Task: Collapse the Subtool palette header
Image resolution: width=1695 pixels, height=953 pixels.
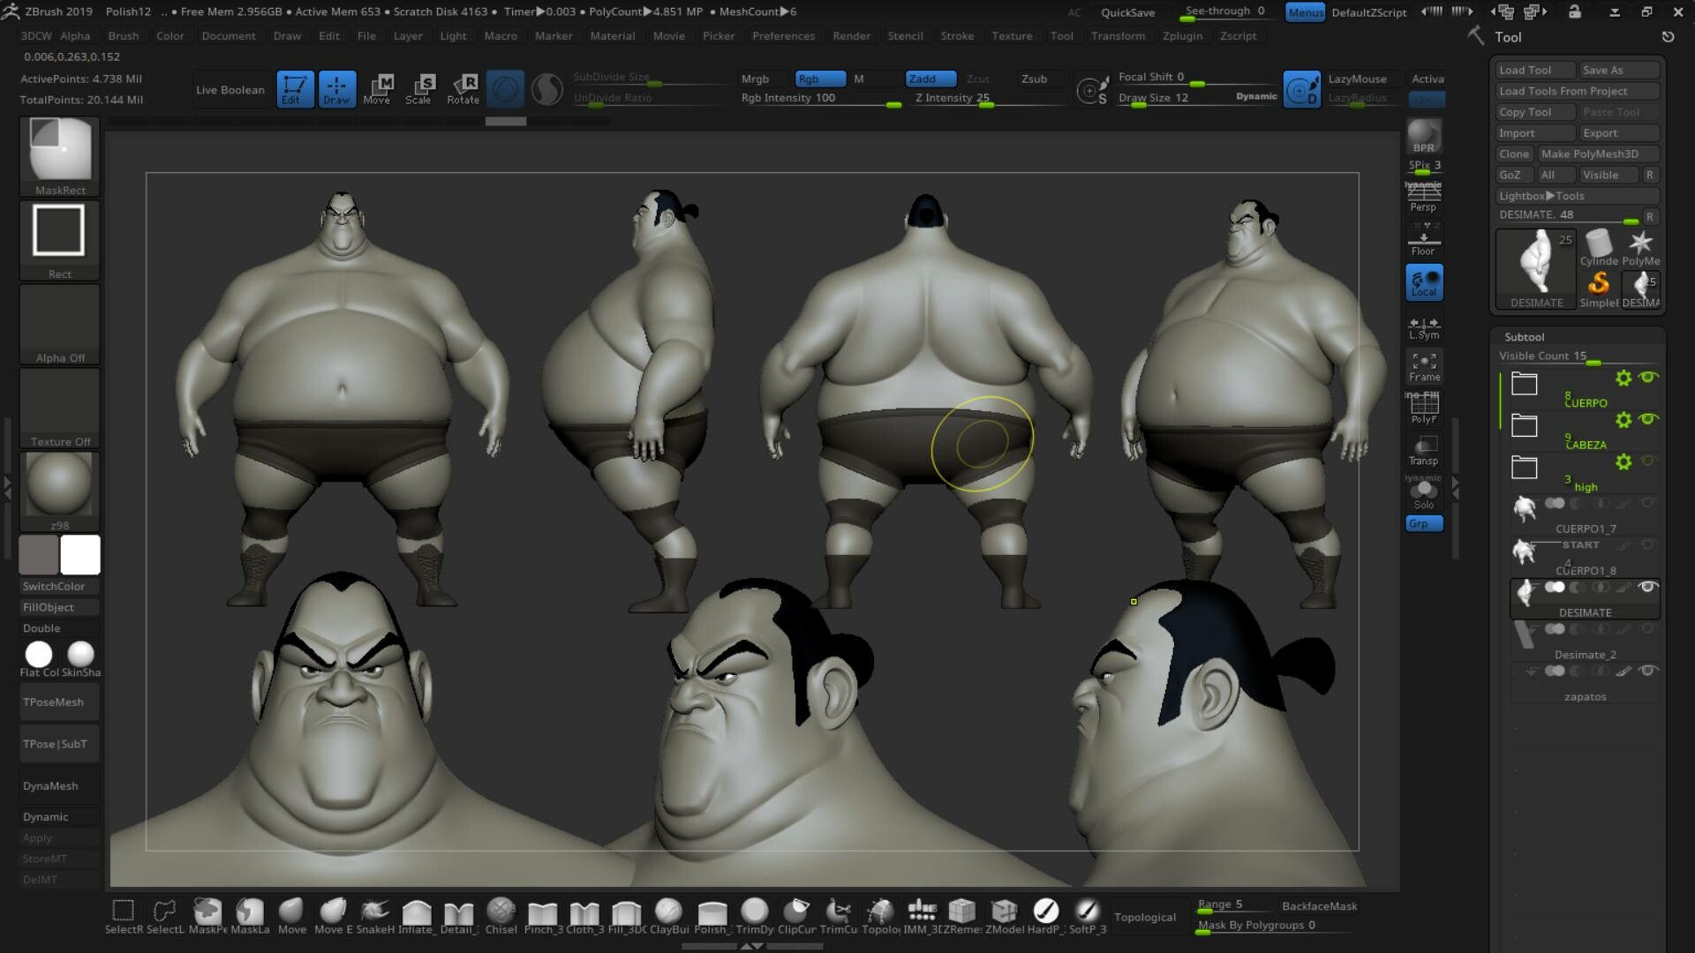Action: coord(1525,337)
